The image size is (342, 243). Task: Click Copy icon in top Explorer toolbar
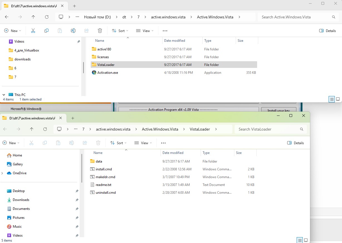[x=46, y=31]
